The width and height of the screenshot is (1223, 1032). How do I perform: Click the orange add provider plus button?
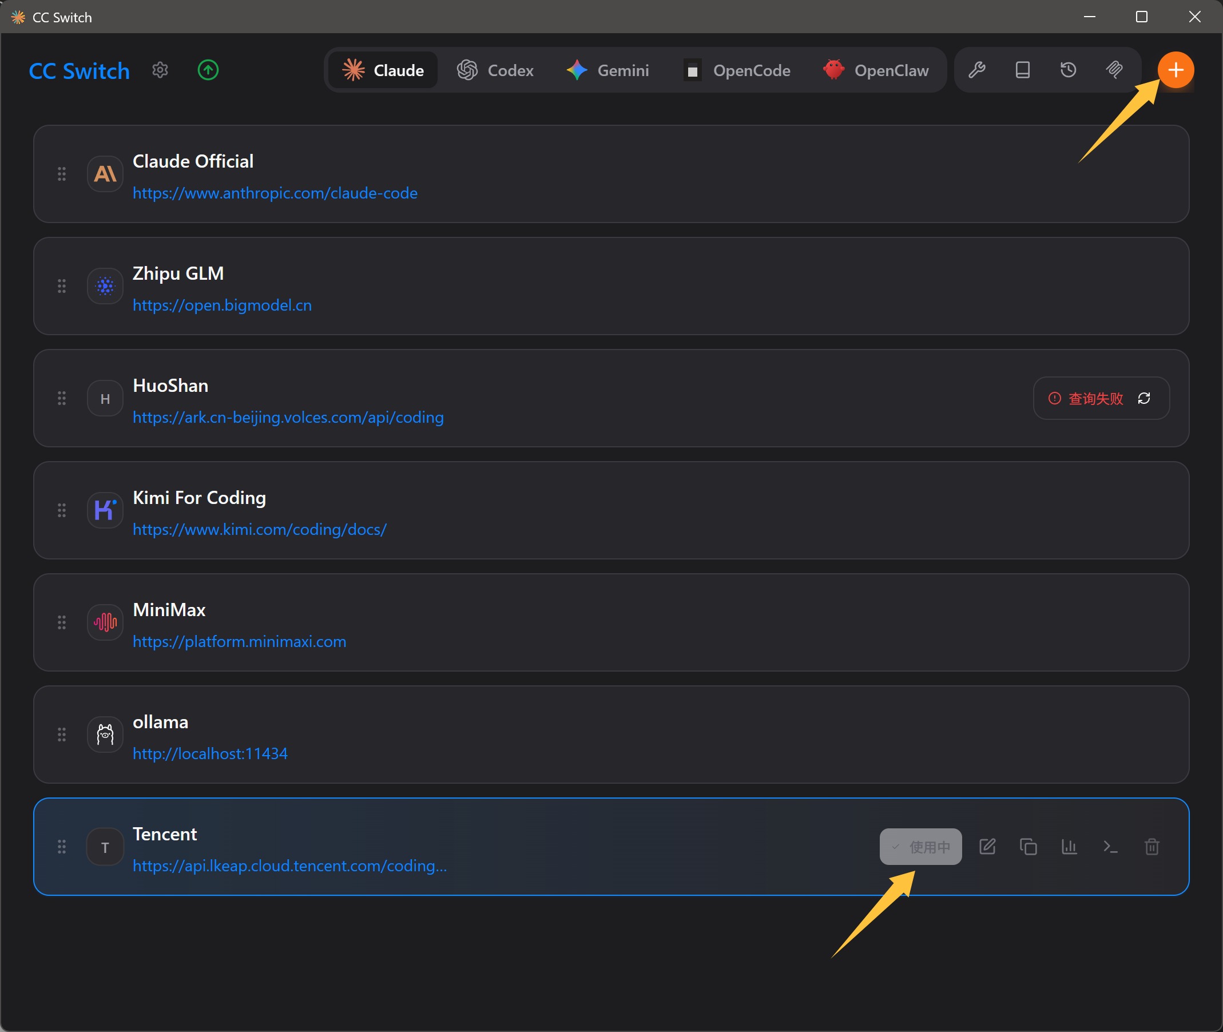point(1175,70)
